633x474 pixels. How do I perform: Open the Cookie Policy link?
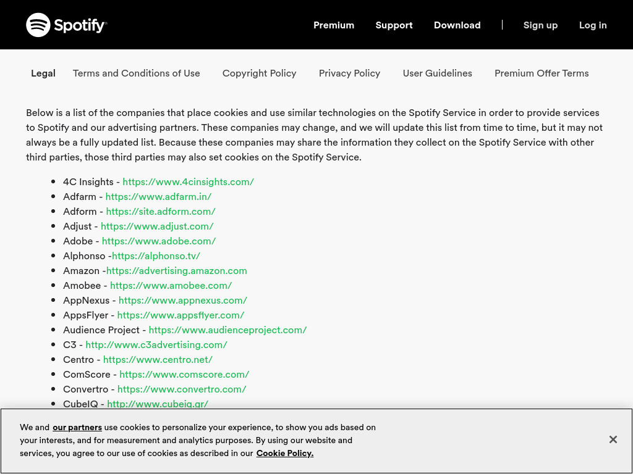[x=284, y=453]
